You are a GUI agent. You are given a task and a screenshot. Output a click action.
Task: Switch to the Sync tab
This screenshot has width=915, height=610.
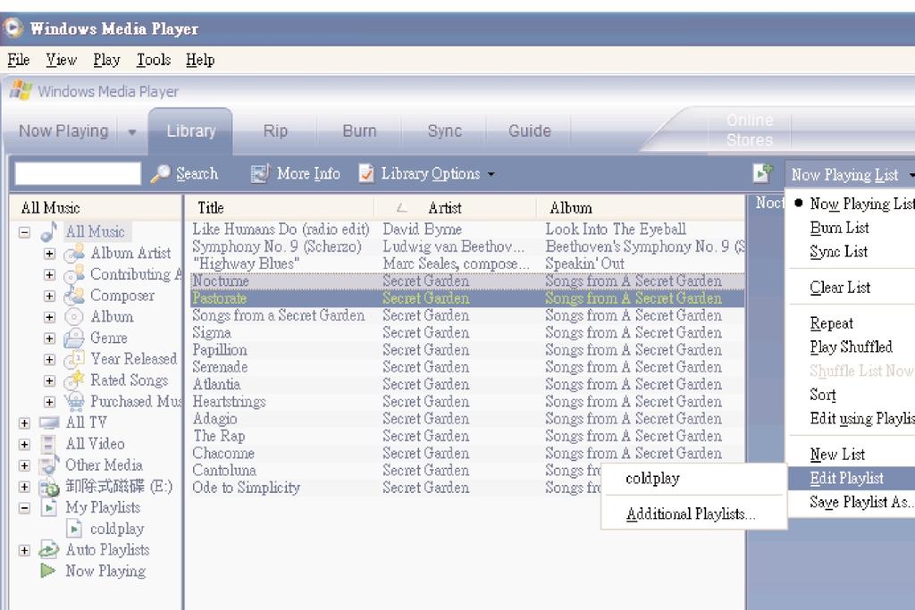pyautogui.click(x=444, y=130)
